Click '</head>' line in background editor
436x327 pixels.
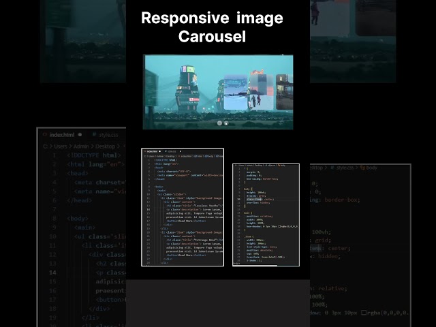[79, 200]
